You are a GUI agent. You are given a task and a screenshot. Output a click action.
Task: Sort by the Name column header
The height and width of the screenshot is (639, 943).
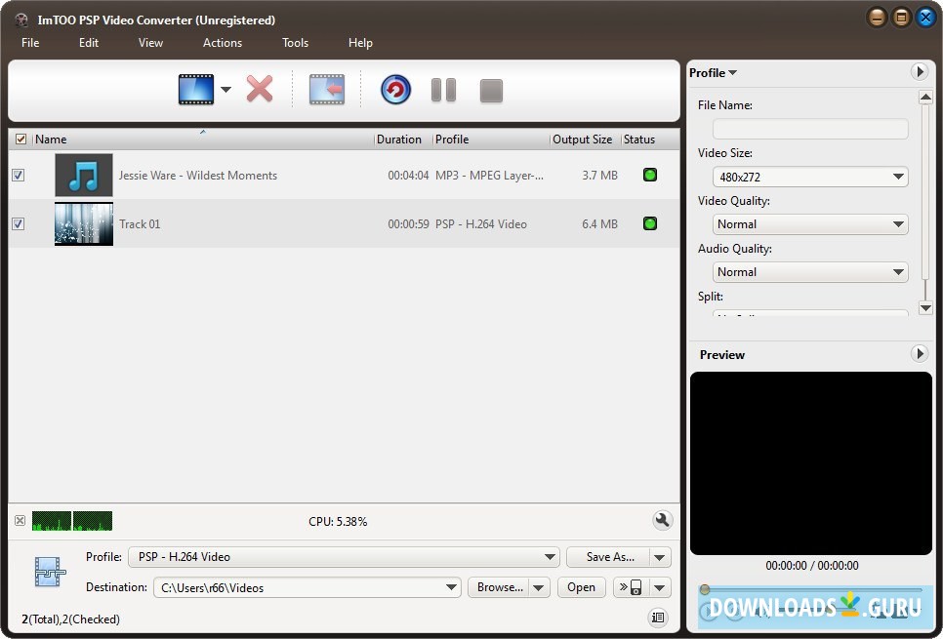[203, 139]
